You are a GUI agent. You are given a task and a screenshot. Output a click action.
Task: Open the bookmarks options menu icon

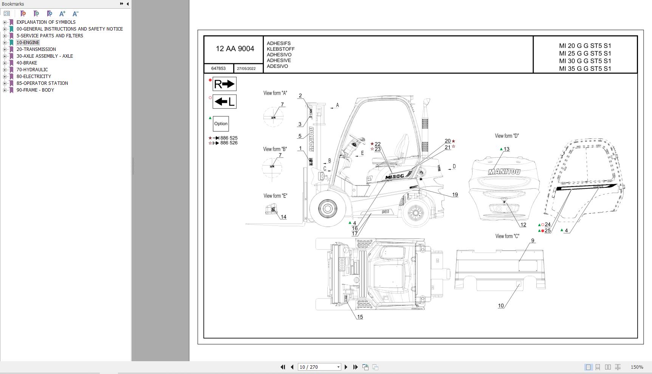coord(7,14)
